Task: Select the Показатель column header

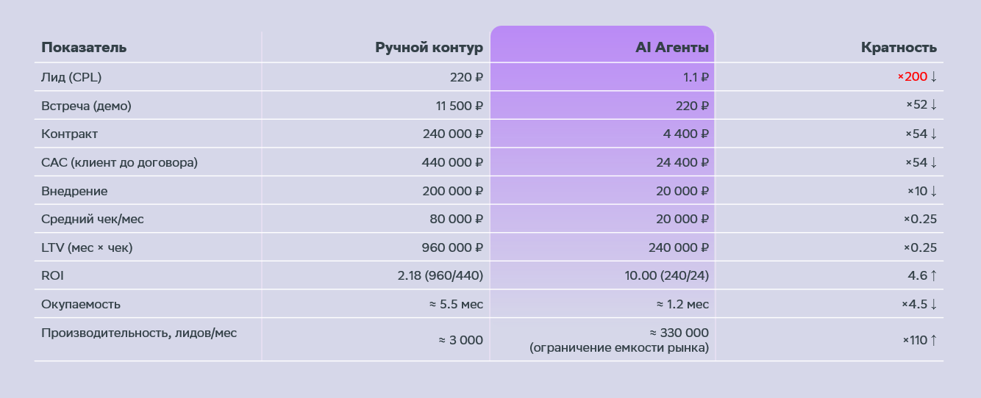Action: point(84,48)
